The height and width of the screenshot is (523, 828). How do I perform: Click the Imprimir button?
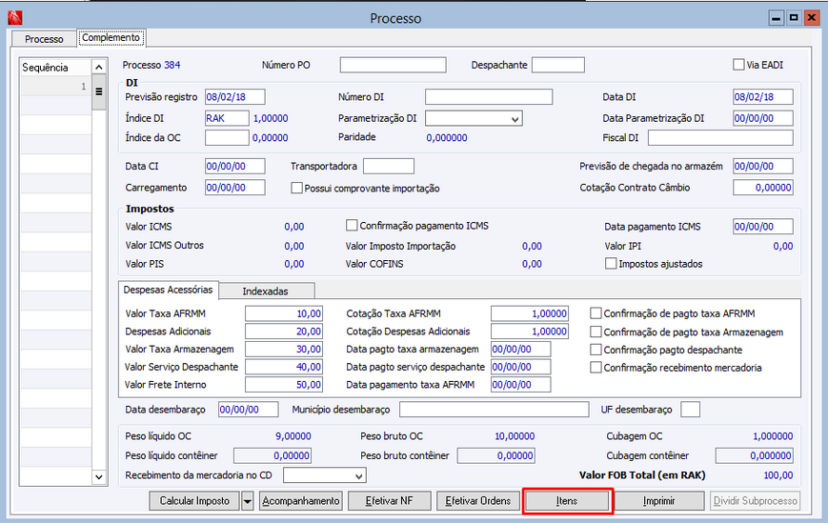pos(659,501)
